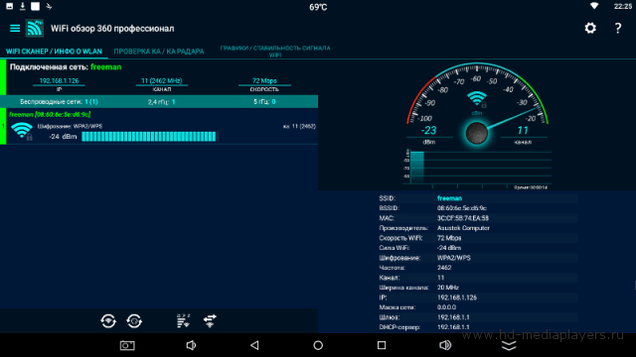This screenshot has height=357, width=636.
Task: Tap the download notification icon in status bar
Action: tap(22, 6)
